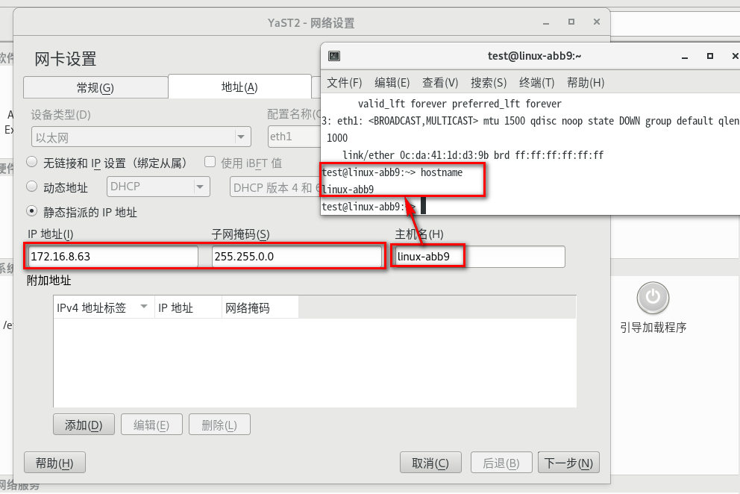Open the DHCP version 4 and 6 dropdown
The width and height of the screenshot is (740, 494).
275,187
